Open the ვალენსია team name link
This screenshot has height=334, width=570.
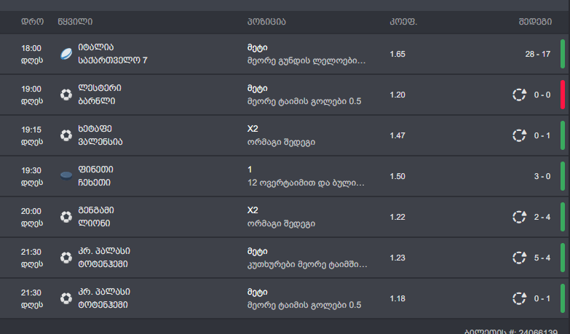click(x=100, y=142)
